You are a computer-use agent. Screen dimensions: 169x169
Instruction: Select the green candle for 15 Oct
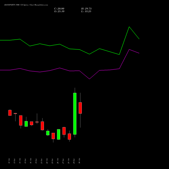click(x=26, y=124)
